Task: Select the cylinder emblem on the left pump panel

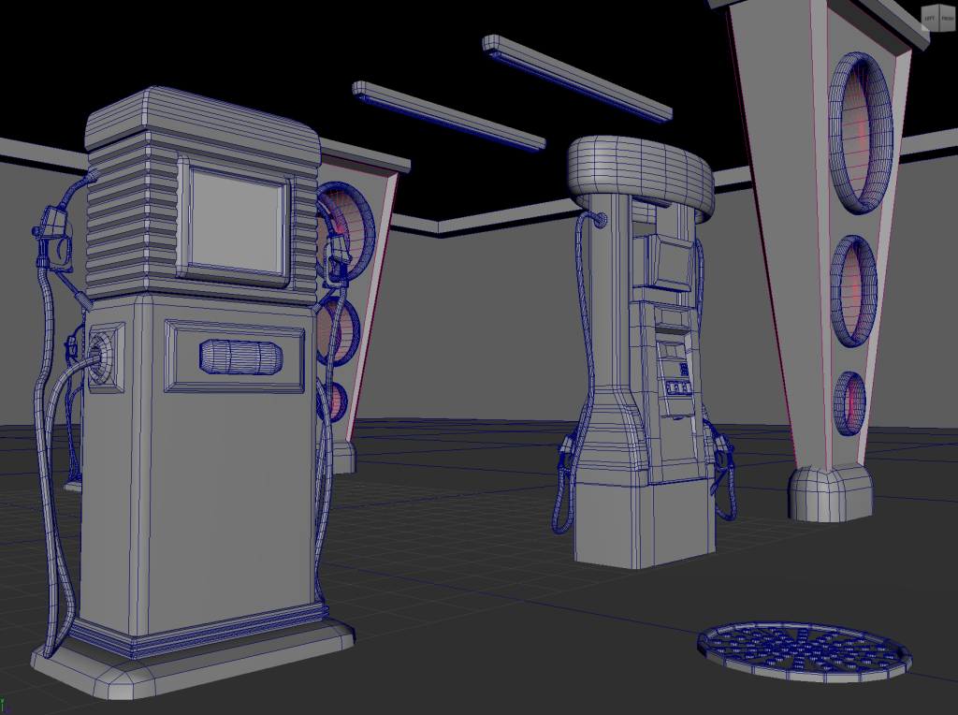Action: coord(239,357)
